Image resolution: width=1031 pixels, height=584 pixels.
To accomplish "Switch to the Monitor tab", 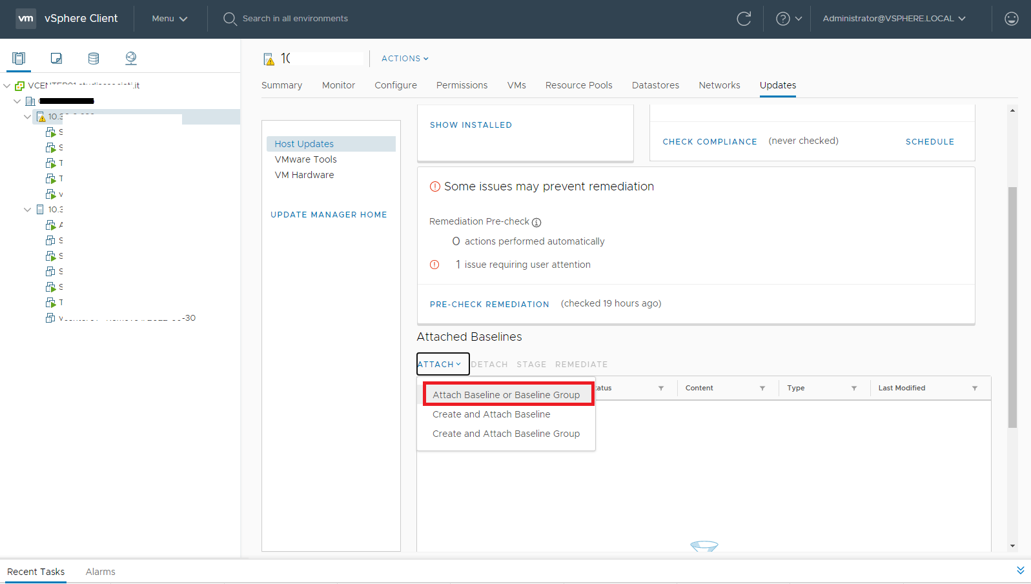I will point(338,85).
